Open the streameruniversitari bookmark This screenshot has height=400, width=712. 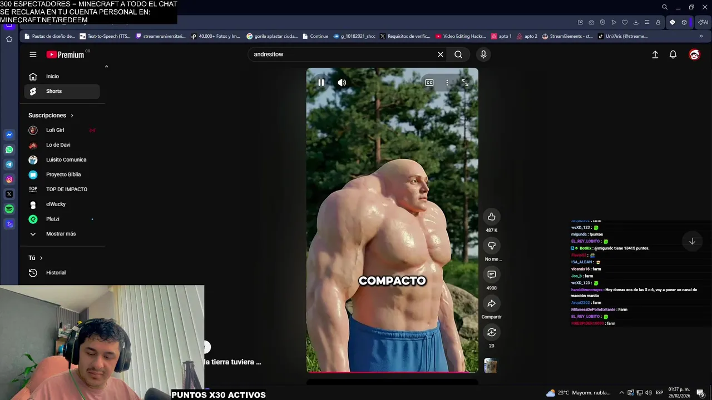pos(160,36)
